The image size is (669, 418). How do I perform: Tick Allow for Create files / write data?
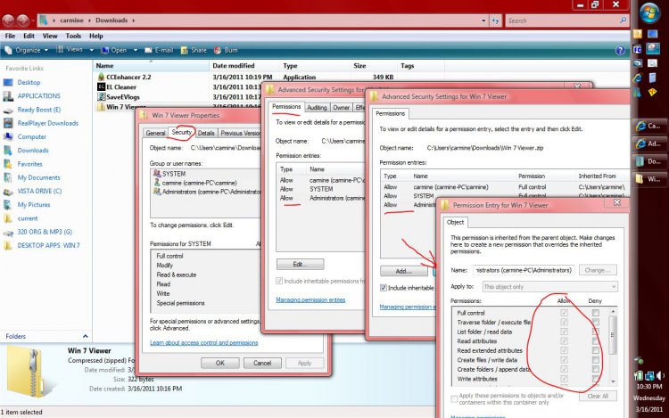click(564, 360)
